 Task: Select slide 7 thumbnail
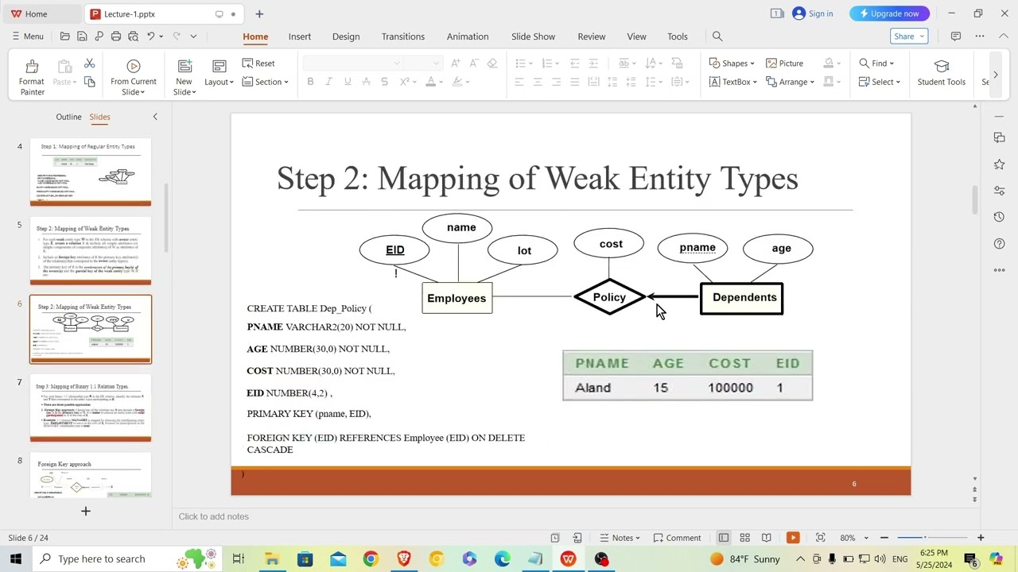(91, 408)
